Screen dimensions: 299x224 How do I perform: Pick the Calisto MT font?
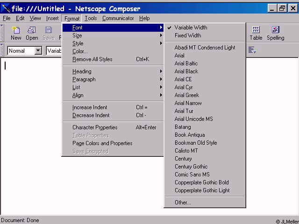tap(205, 151)
